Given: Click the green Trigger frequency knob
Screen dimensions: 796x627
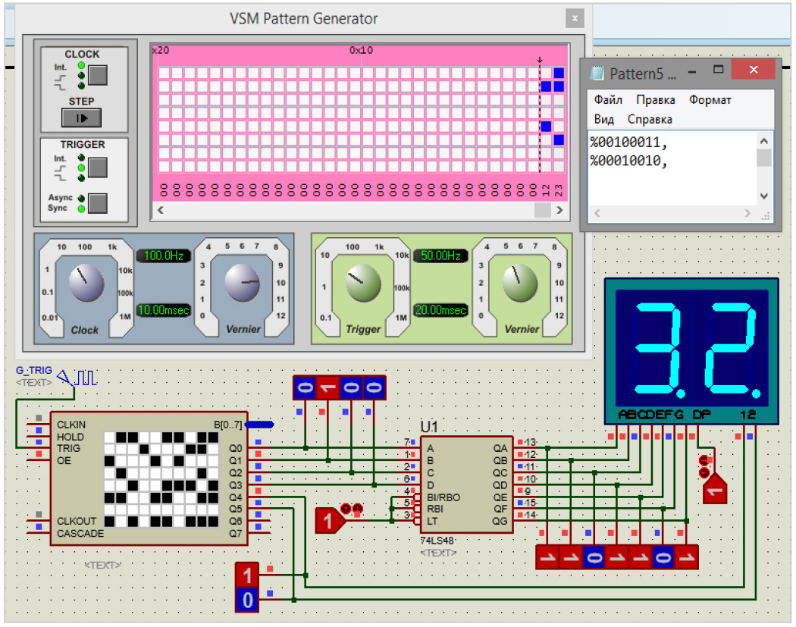Looking at the screenshot, I should click(363, 284).
